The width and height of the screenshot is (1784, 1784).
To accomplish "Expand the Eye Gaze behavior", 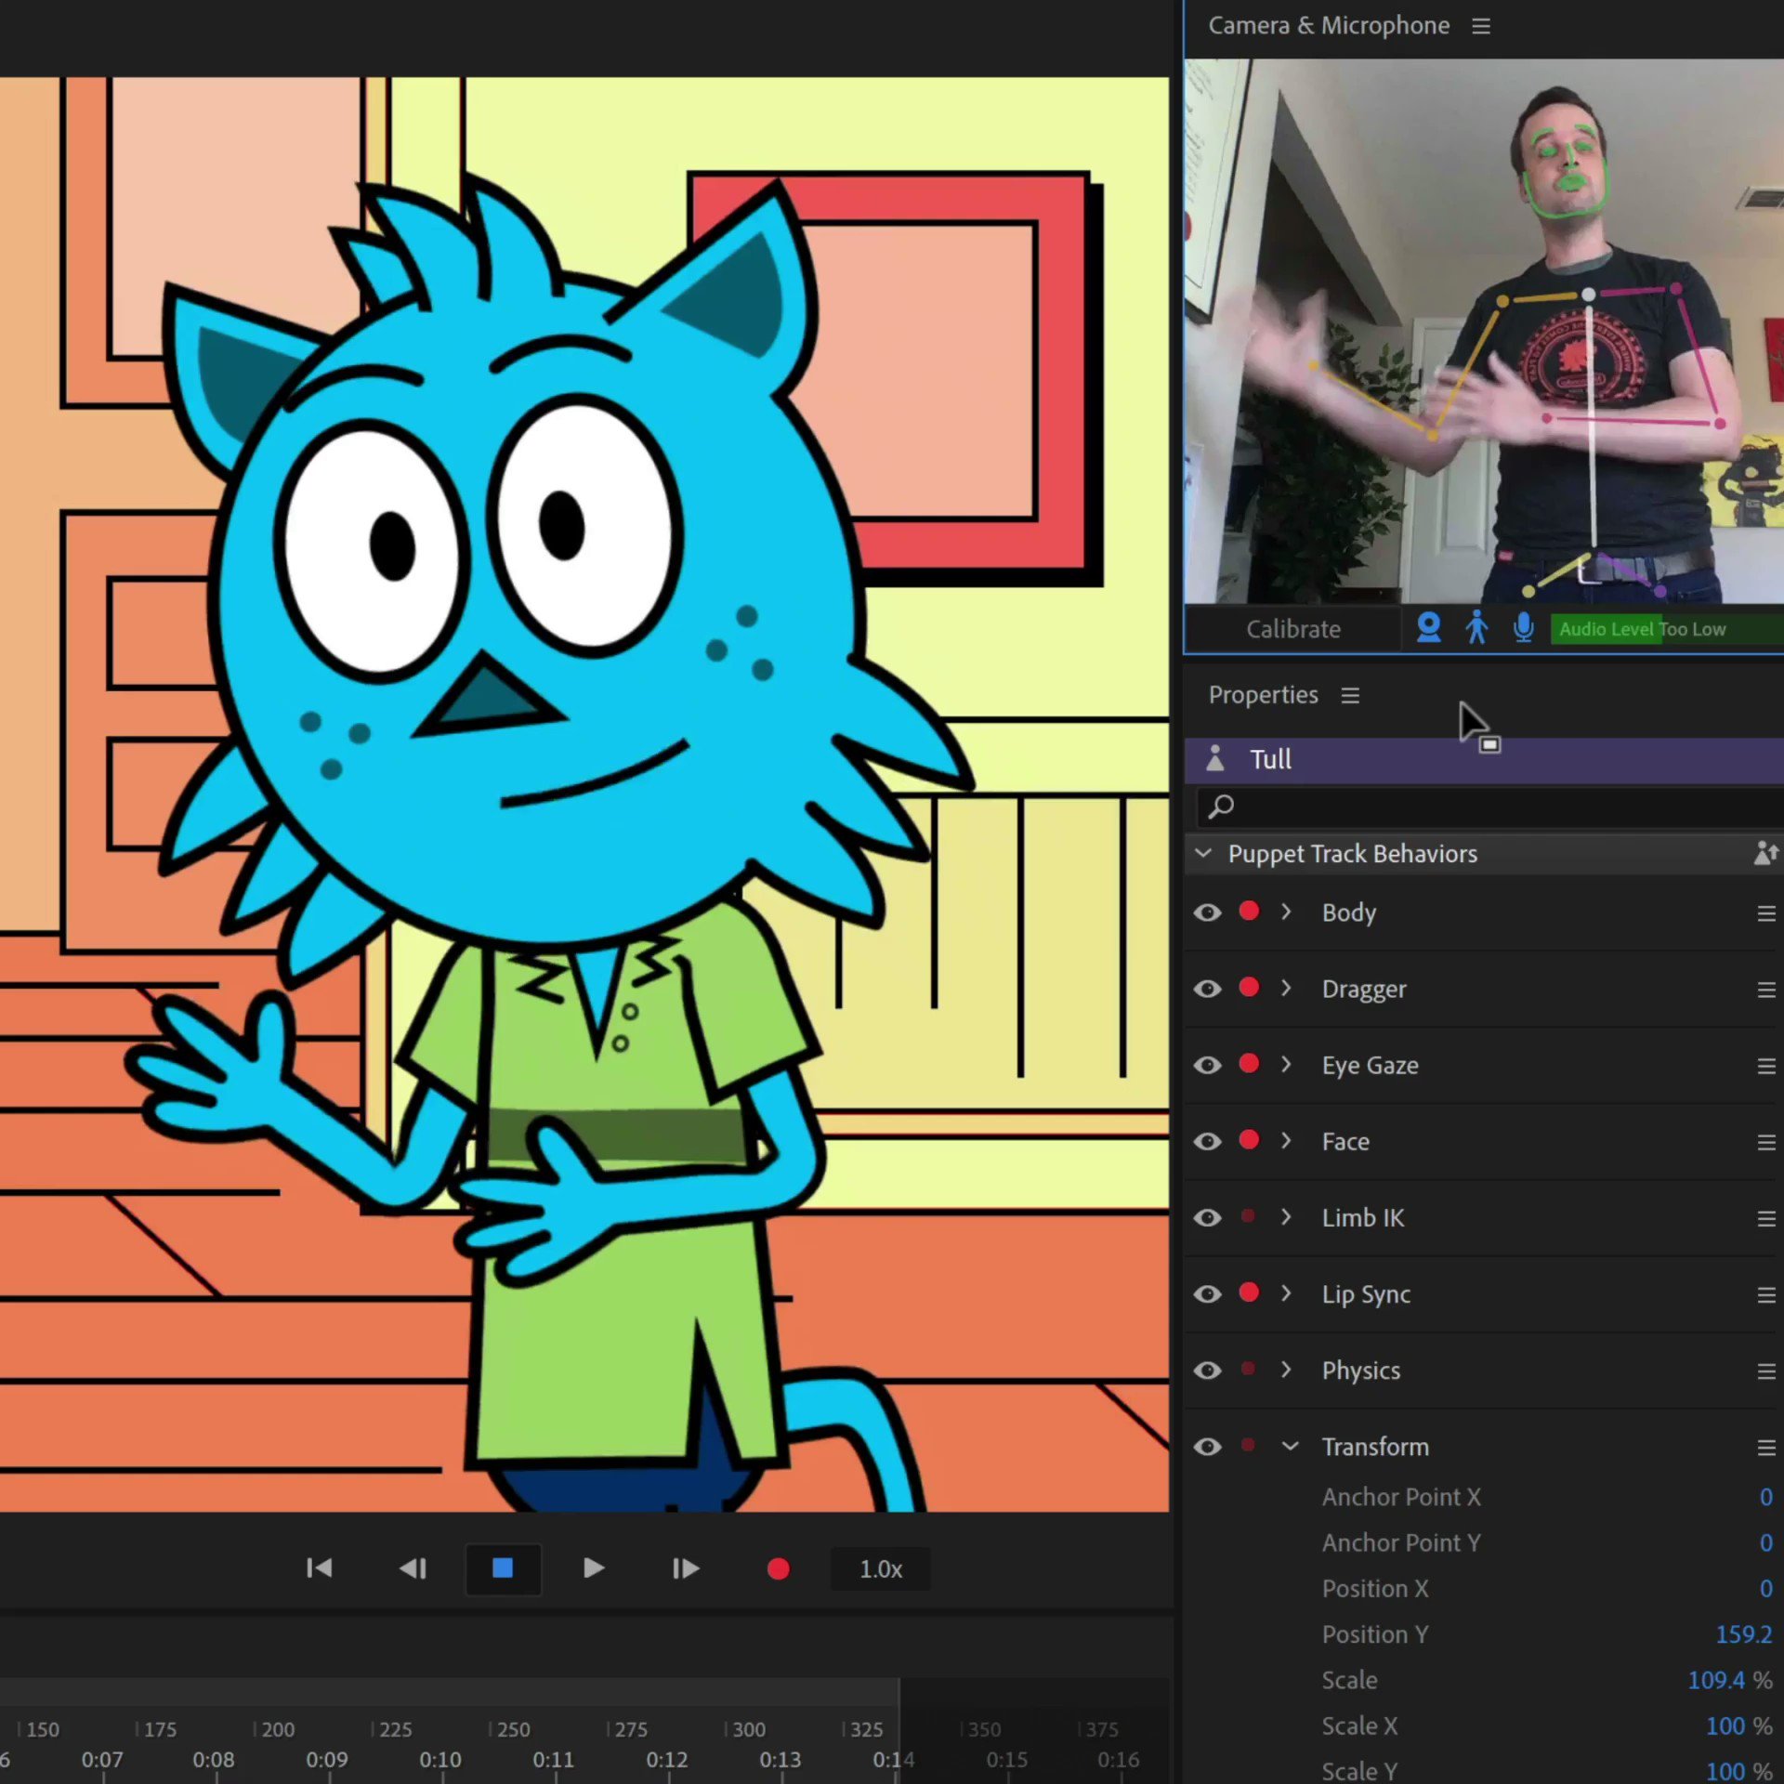I will (x=1286, y=1064).
